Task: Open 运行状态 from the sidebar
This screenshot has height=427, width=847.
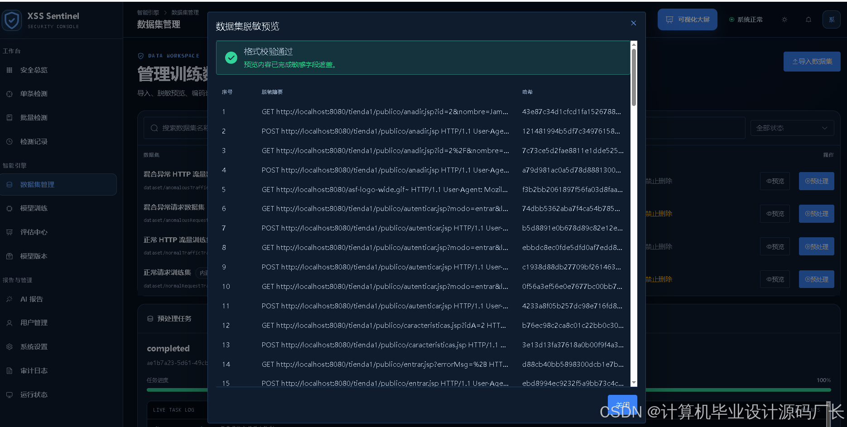Action: [x=34, y=395]
